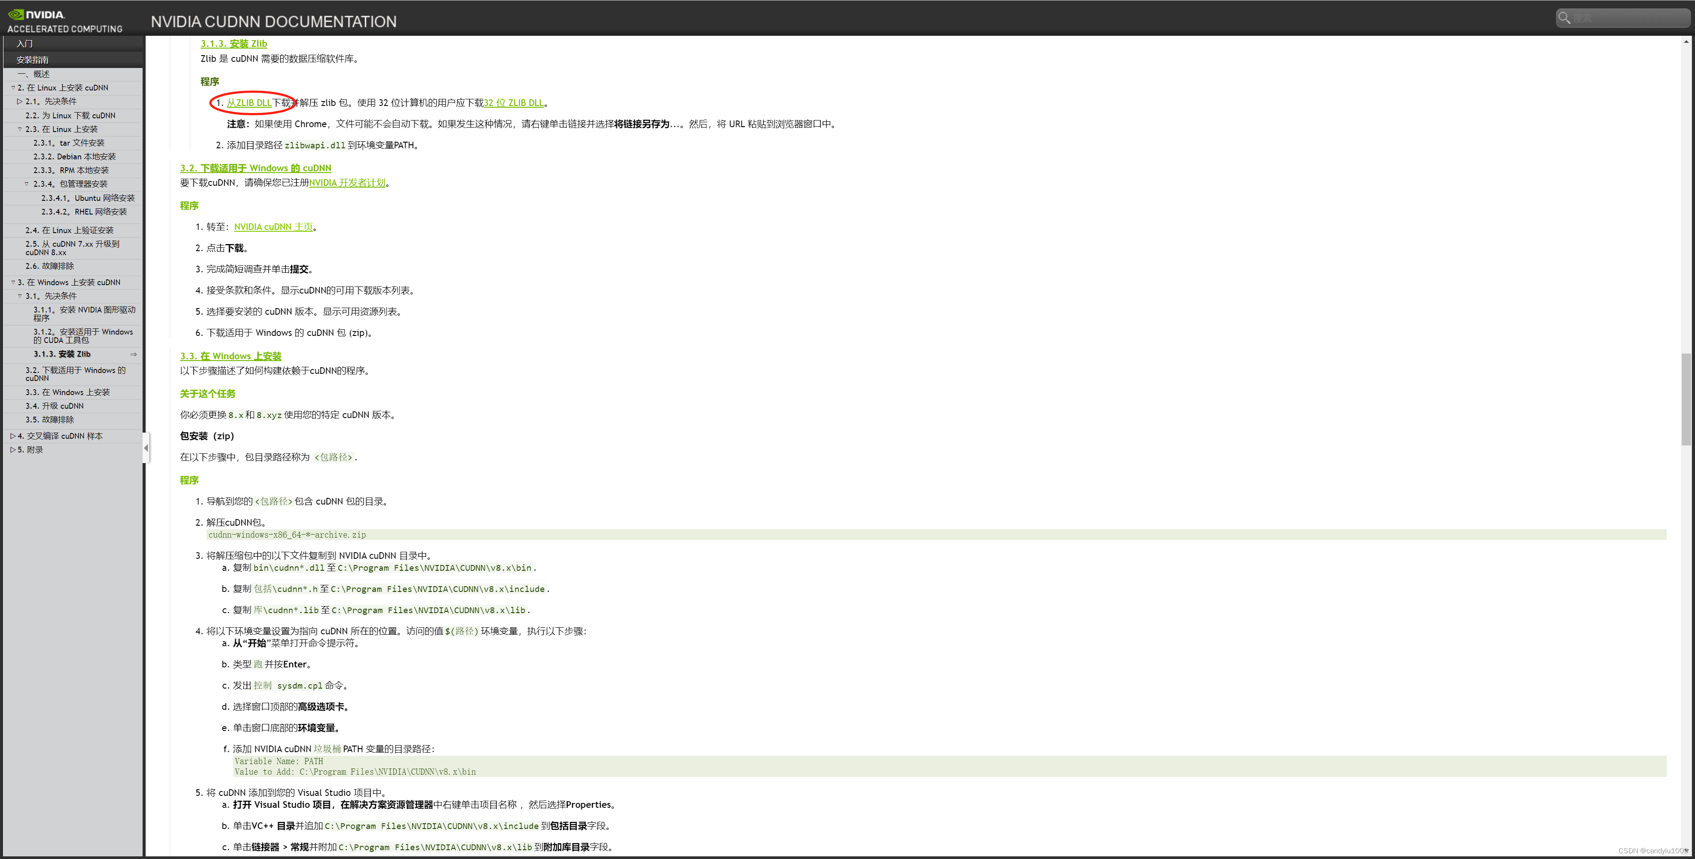Open the 'NVIDIA 开发者计划' link
Screen dimensions: 1695x859
[x=347, y=183]
